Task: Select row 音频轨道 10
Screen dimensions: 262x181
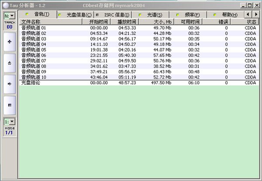Action: click(139, 77)
